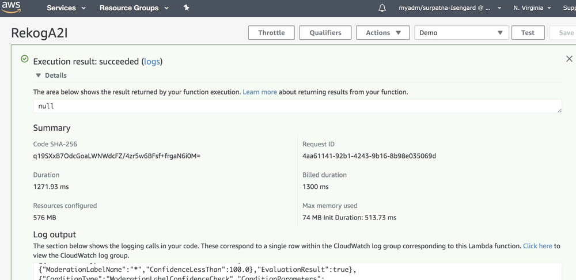Screen dimensions: 576x280
Task: Click the Test button
Action: tap(528, 33)
